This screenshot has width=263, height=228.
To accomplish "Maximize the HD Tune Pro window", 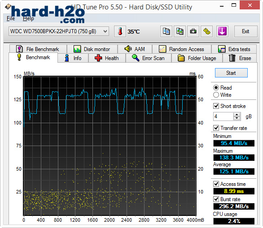I will (234, 5).
